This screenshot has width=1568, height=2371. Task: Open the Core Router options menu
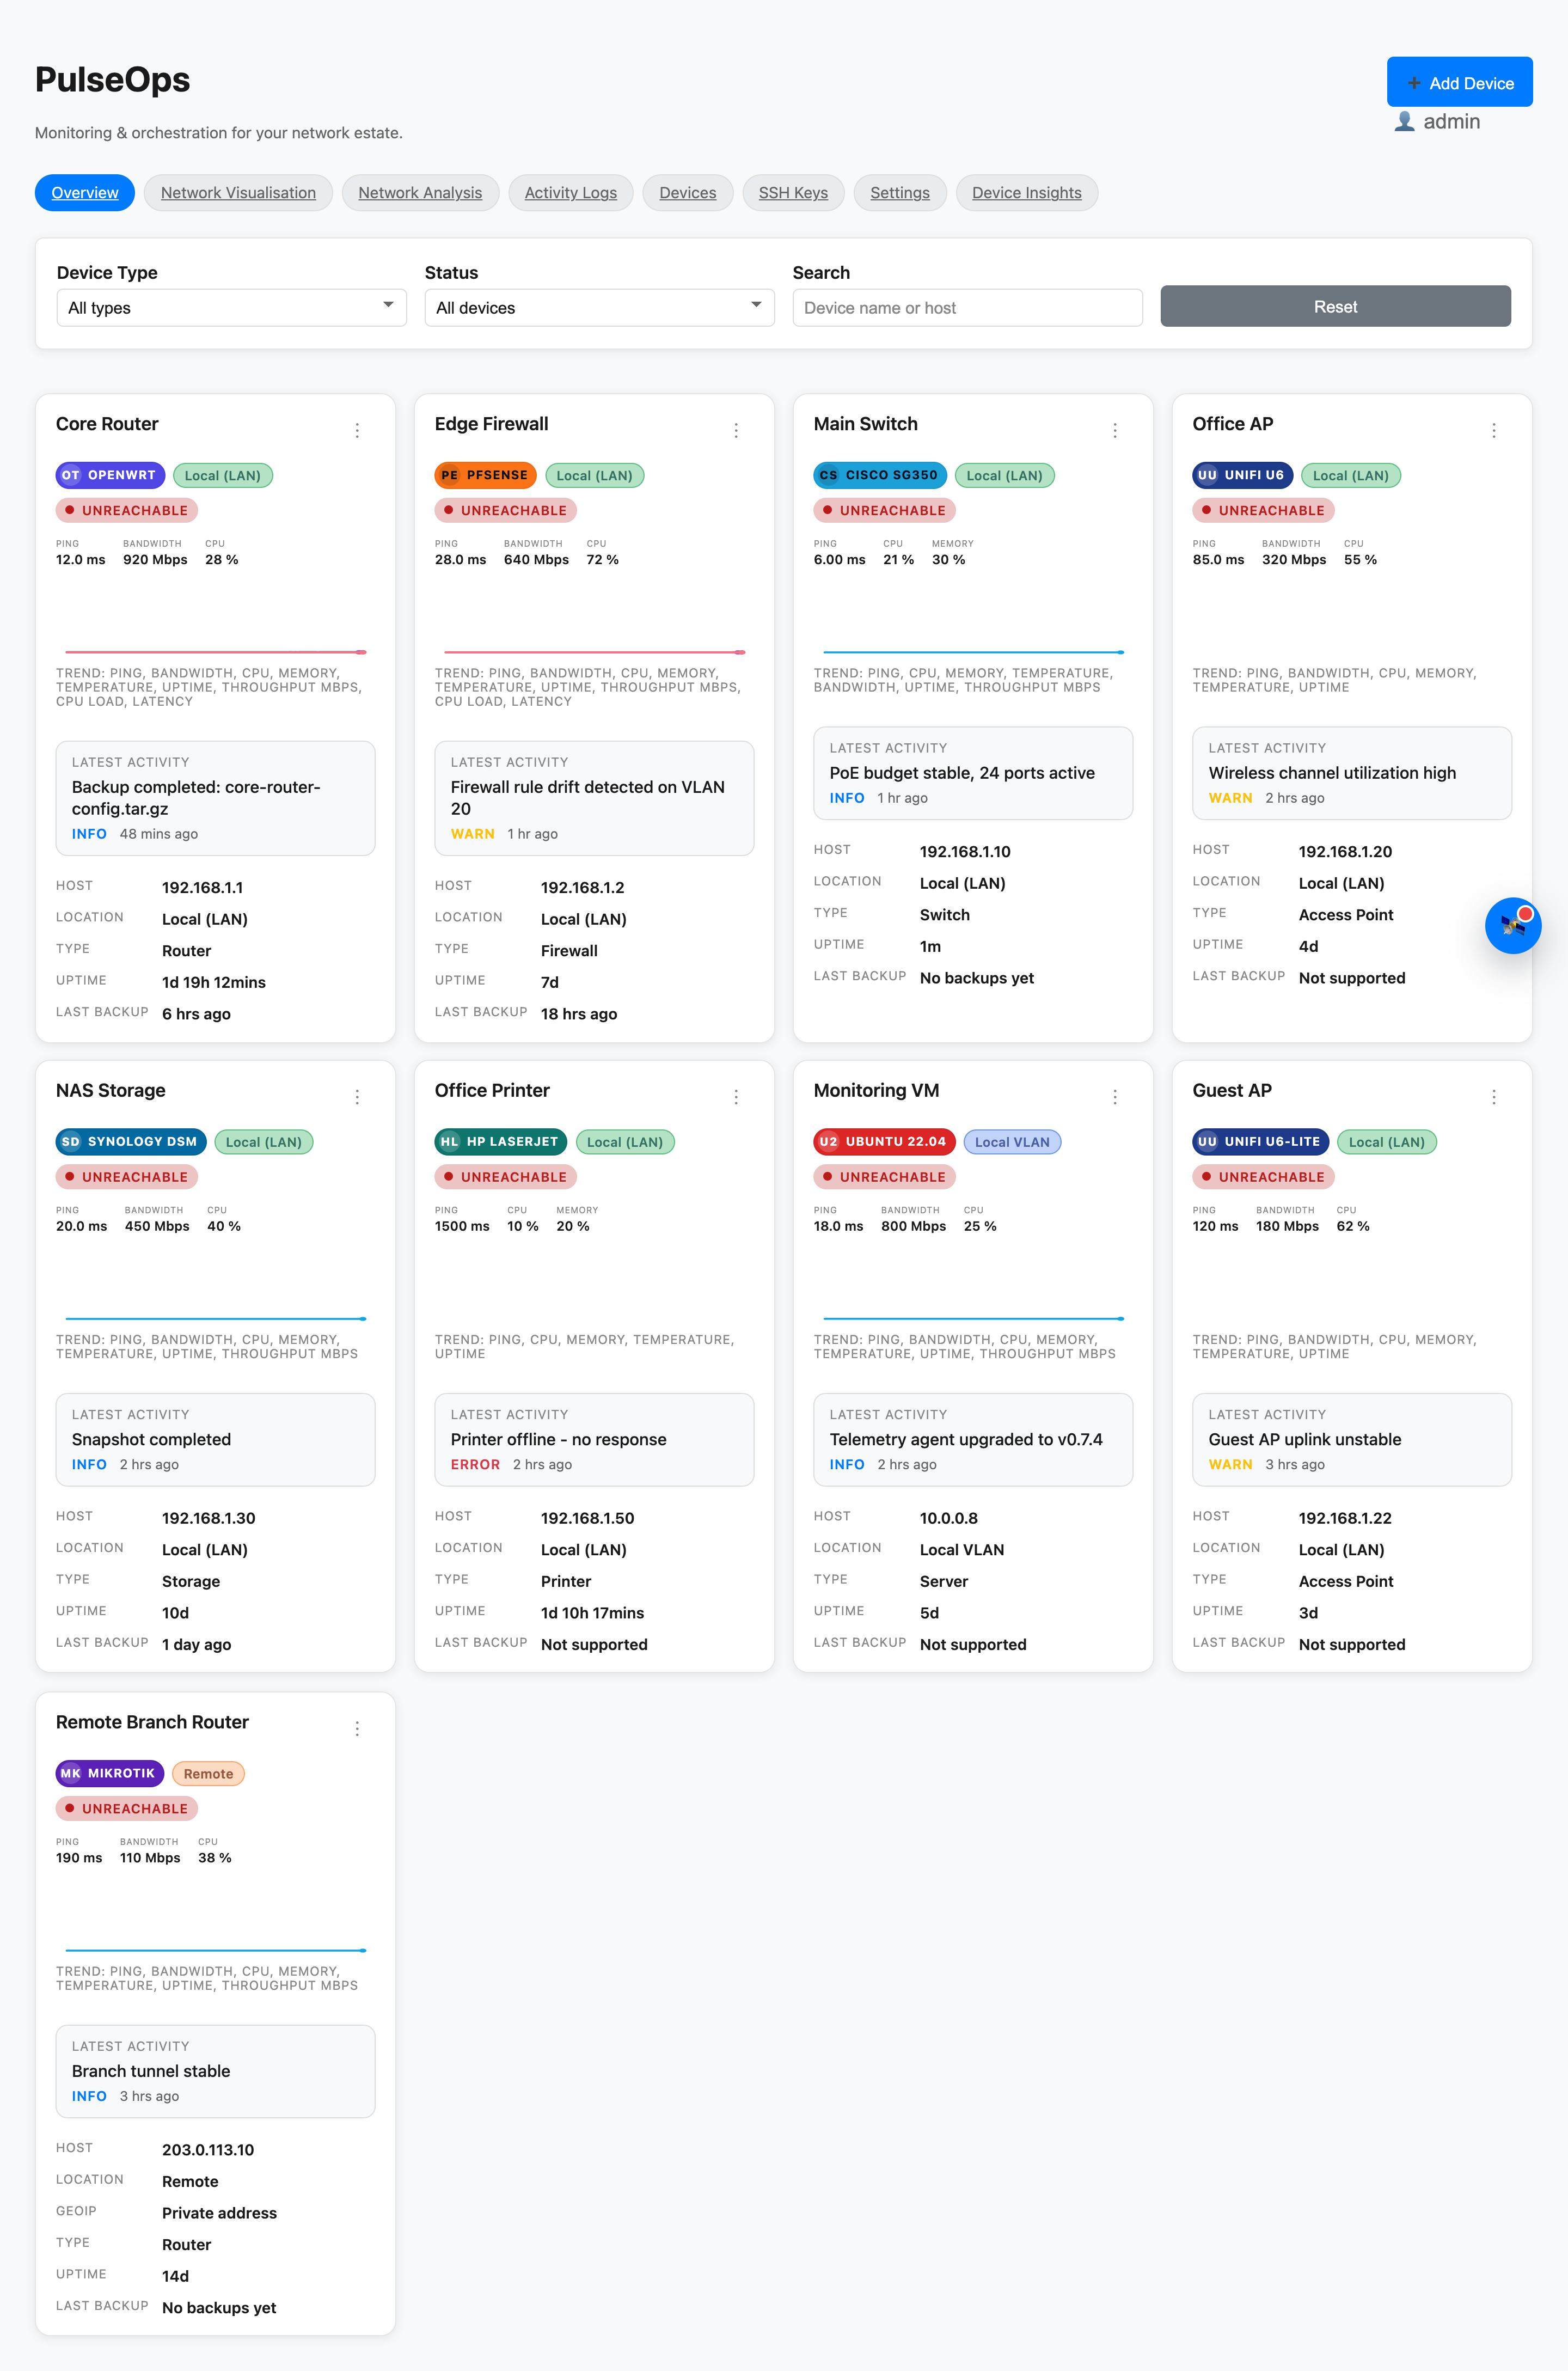tap(357, 430)
